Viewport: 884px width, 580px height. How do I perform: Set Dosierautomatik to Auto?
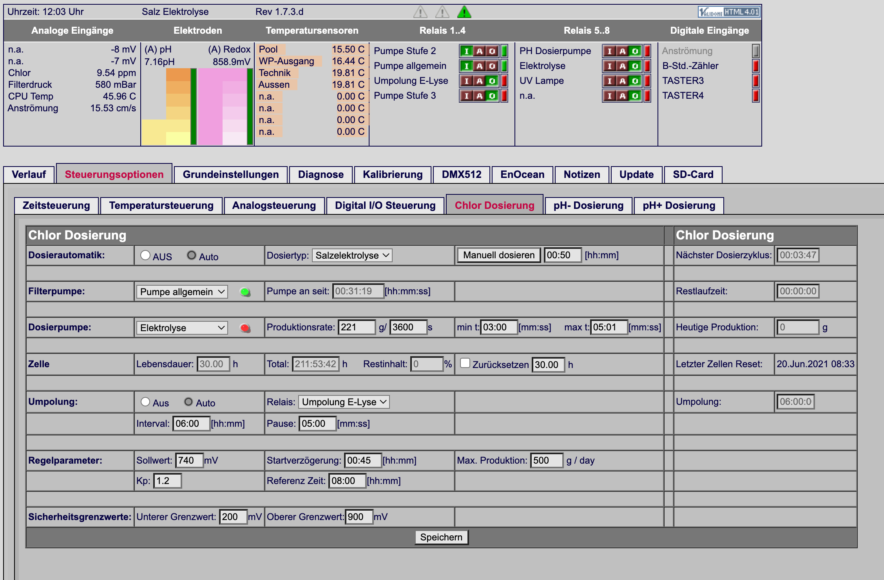click(x=191, y=255)
